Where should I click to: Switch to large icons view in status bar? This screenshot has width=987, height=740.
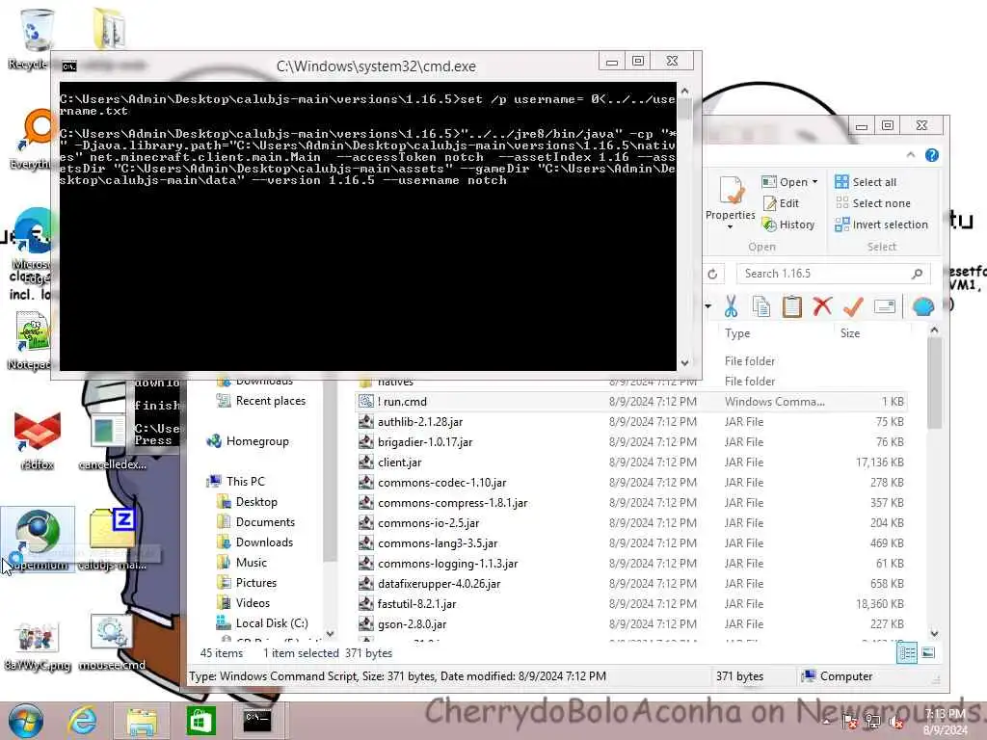click(x=928, y=653)
